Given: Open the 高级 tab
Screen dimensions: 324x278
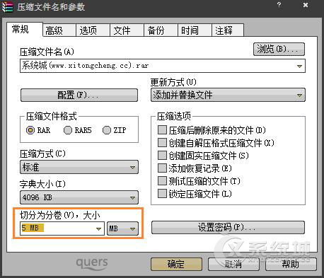Looking at the screenshot, I should coord(59,30).
